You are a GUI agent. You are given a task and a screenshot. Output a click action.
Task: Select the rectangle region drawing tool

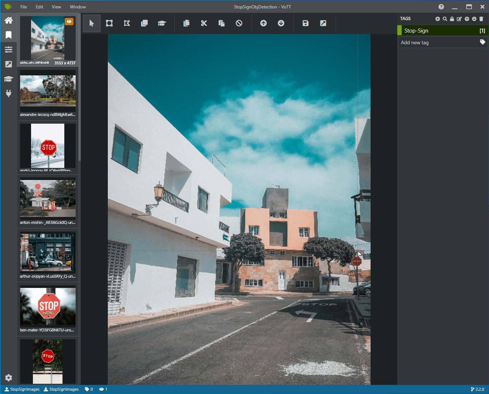click(109, 23)
